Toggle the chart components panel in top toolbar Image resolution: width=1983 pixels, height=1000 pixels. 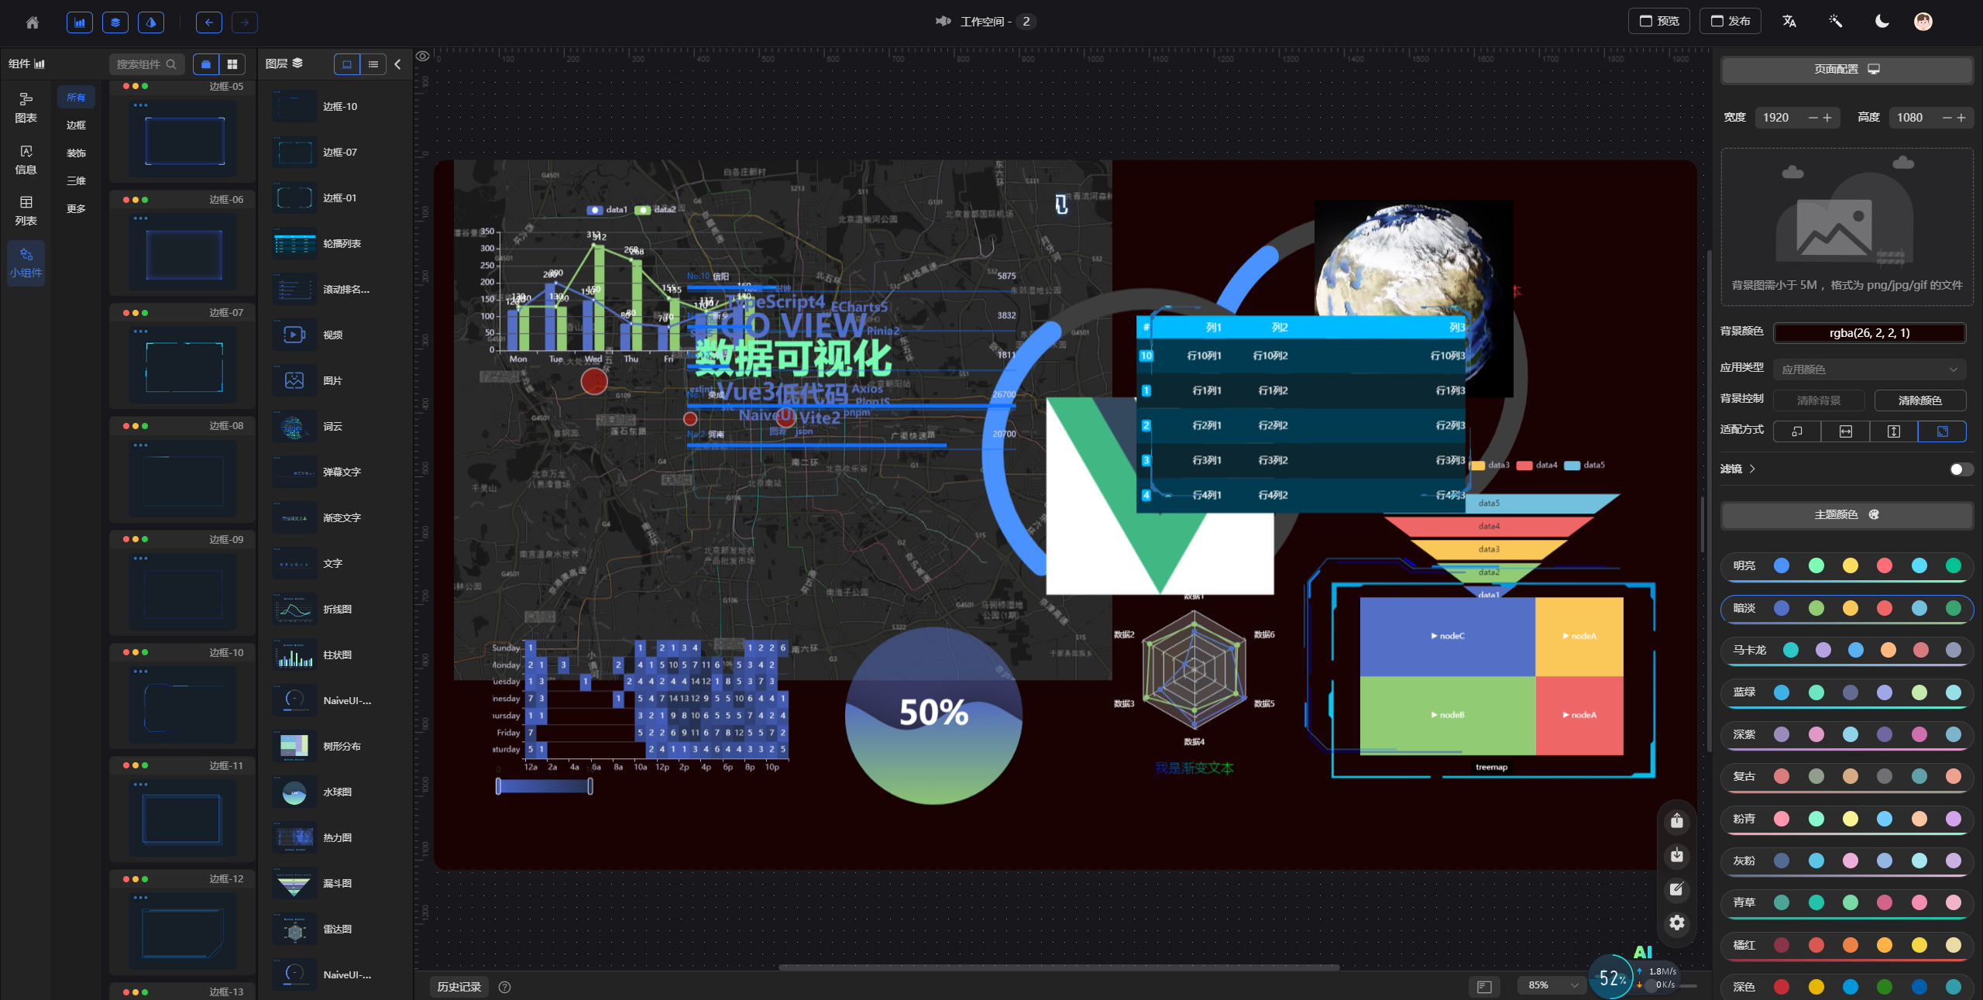tap(80, 22)
